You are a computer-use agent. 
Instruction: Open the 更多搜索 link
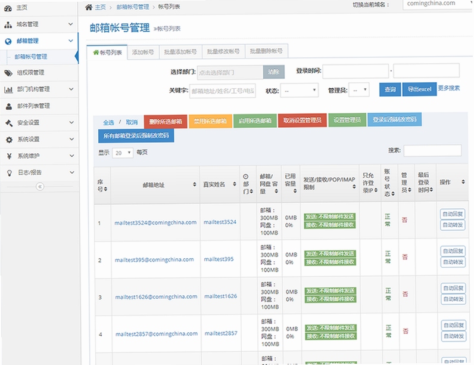[x=448, y=88]
